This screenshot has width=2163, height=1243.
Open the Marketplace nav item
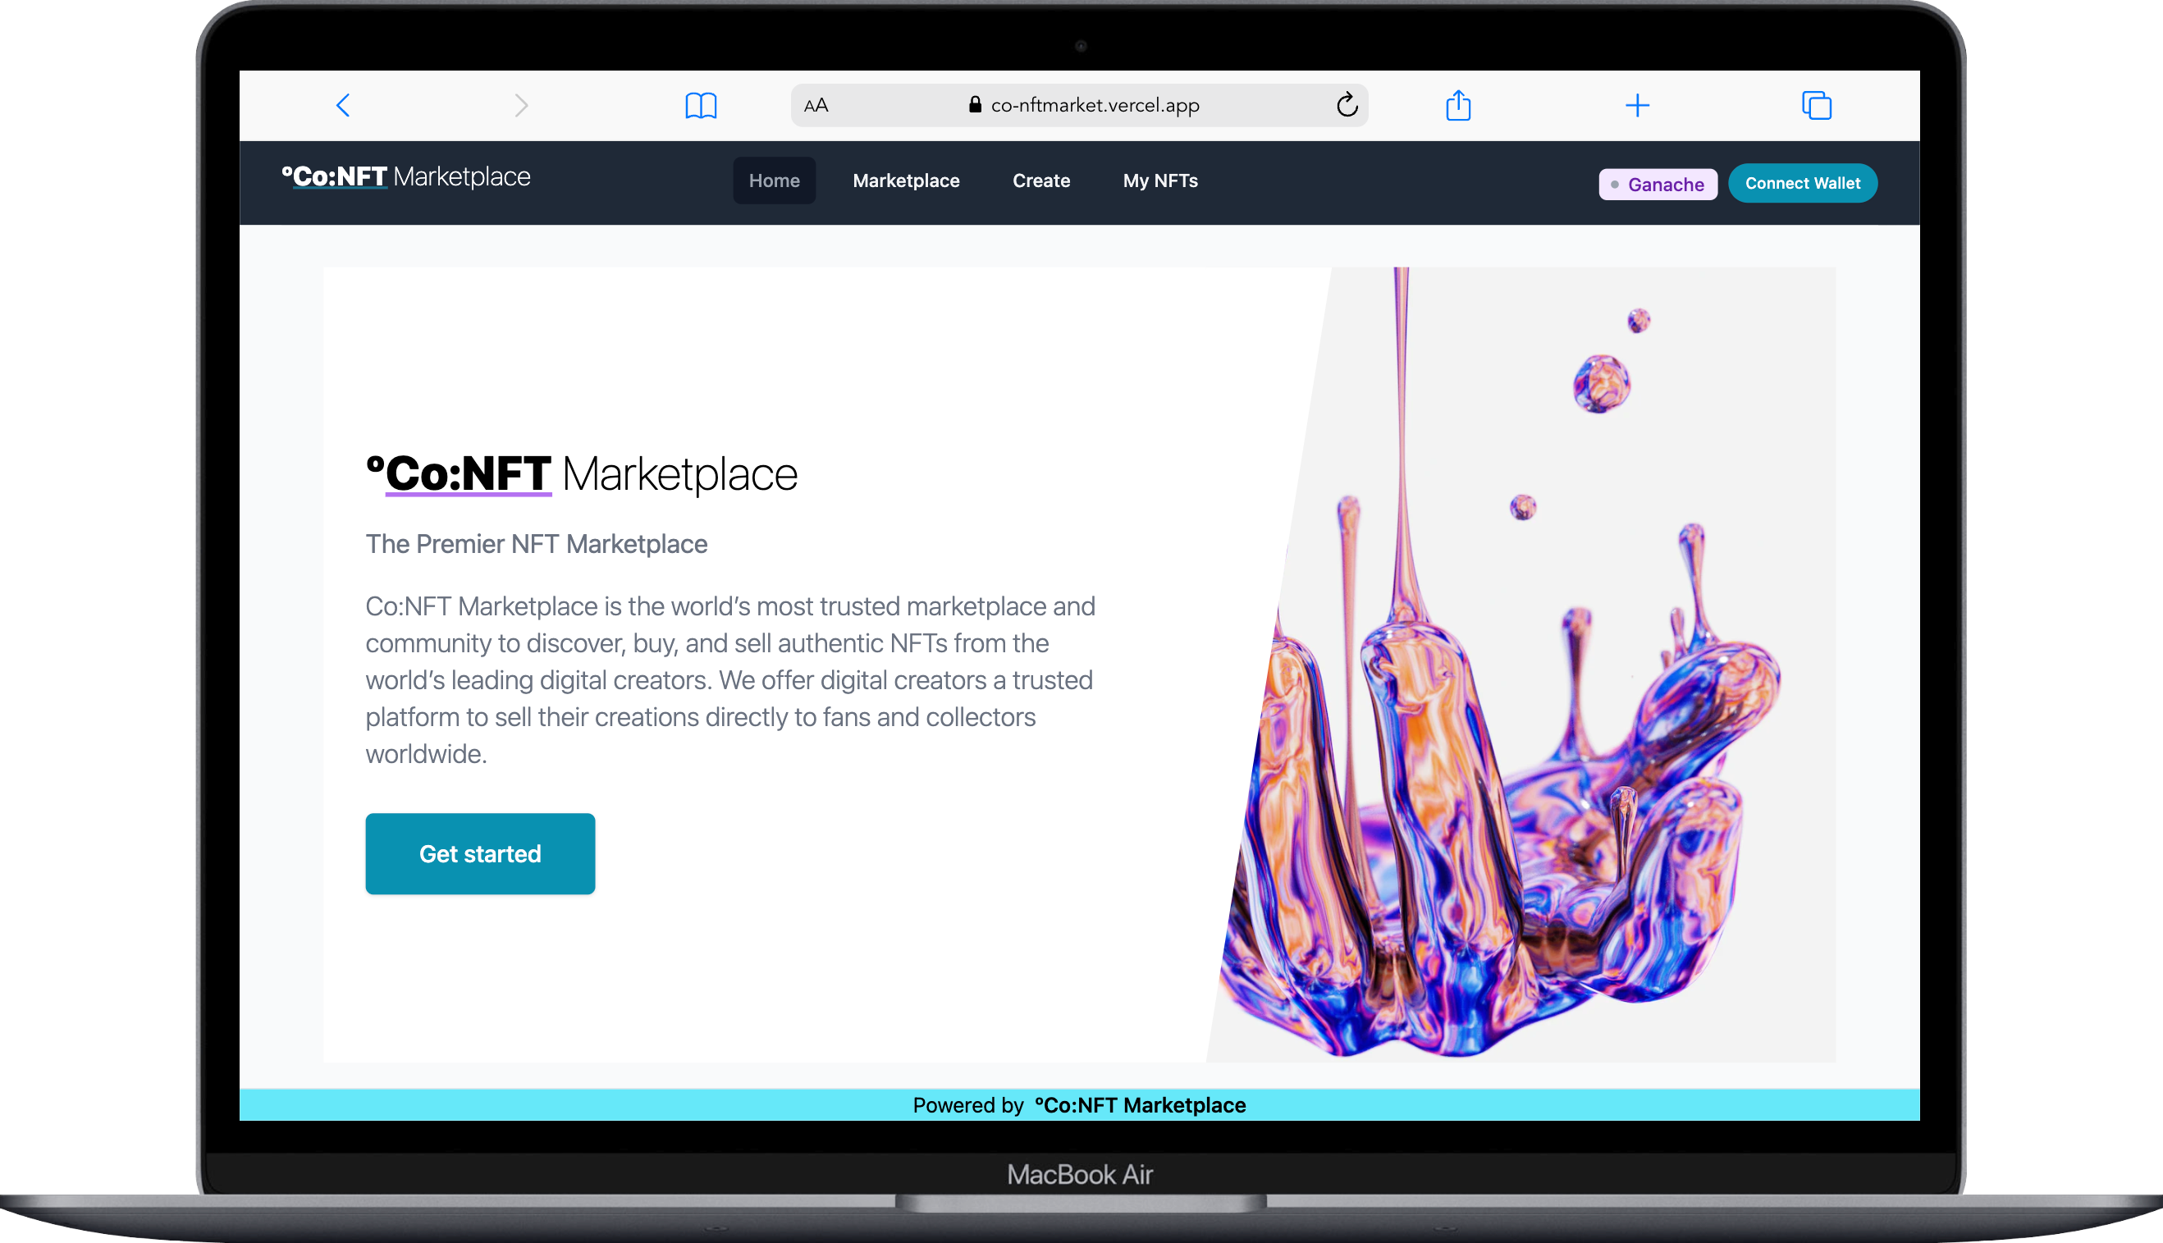coord(906,181)
